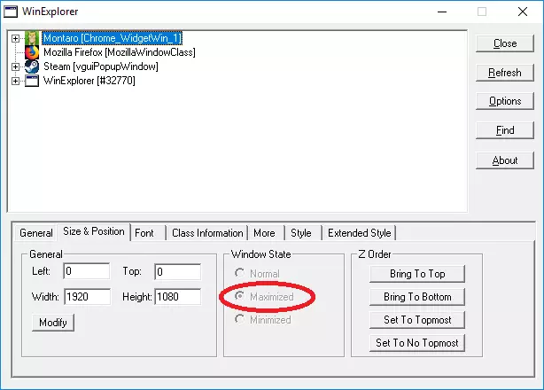
Task: Open the General tab
Action: (36, 233)
